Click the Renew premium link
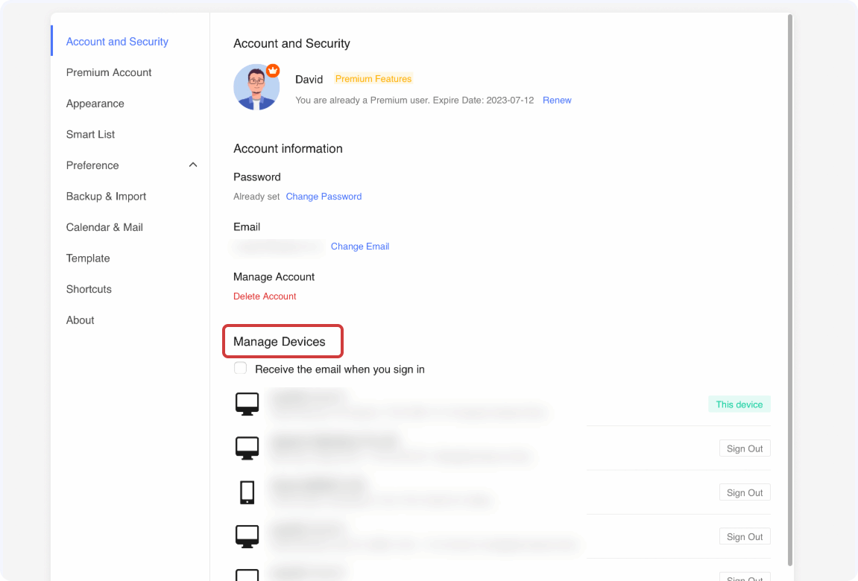The height and width of the screenshot is (581, 858). (x=557, y=100)
